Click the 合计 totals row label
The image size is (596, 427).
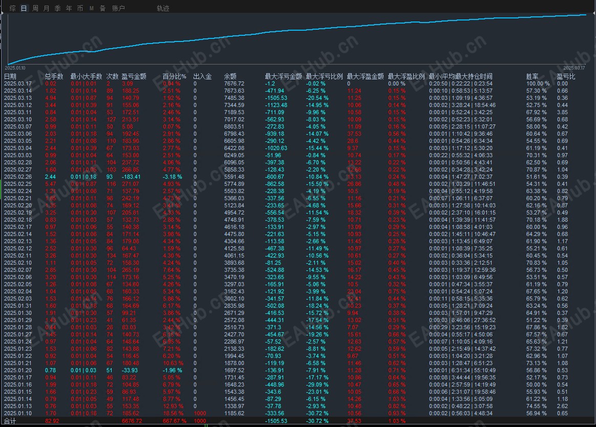(10, 421)
